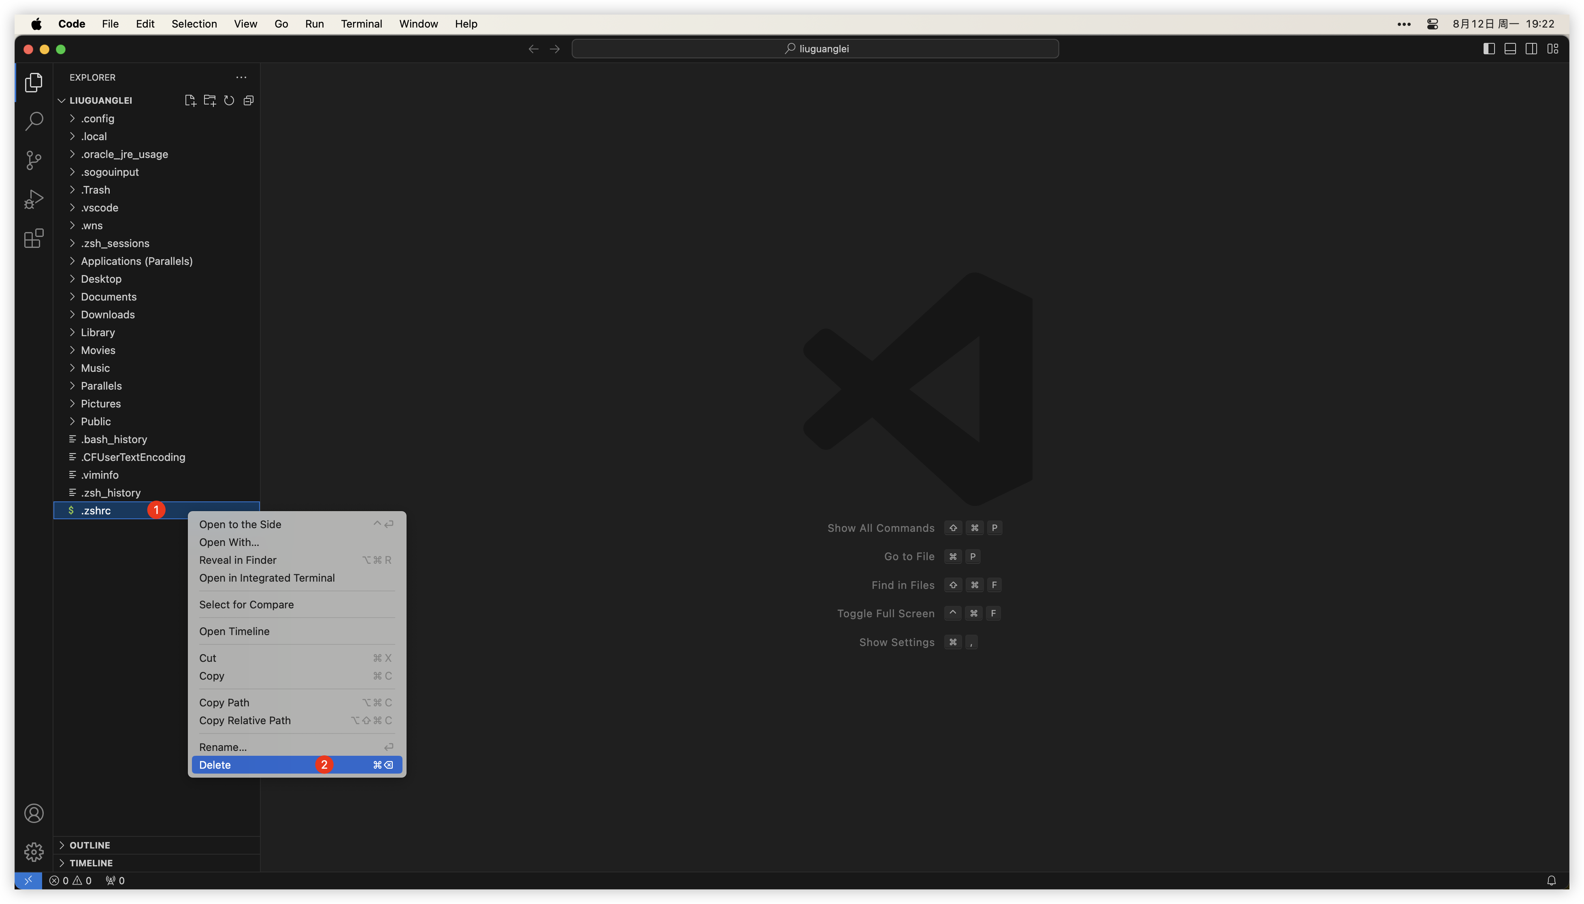Expand the OUTLINE section

[89, 845]
